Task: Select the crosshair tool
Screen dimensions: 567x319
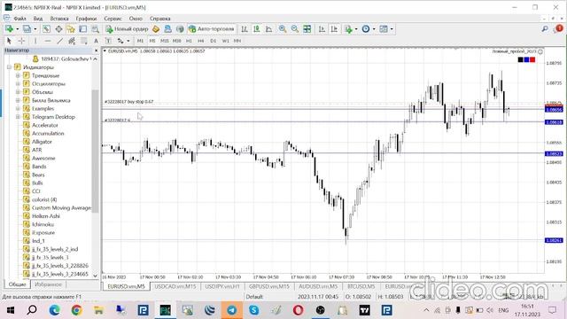Action: [x=21, y=41]
